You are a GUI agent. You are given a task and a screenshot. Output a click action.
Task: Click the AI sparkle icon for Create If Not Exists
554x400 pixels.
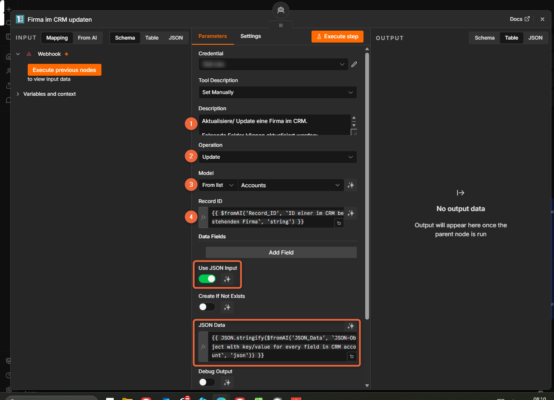[x=227, y=307]
